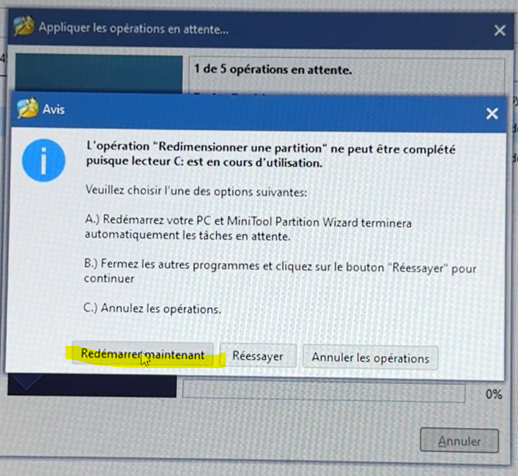Click the MiniTool icon beside Appliquer les opérations

pos(24,25)
